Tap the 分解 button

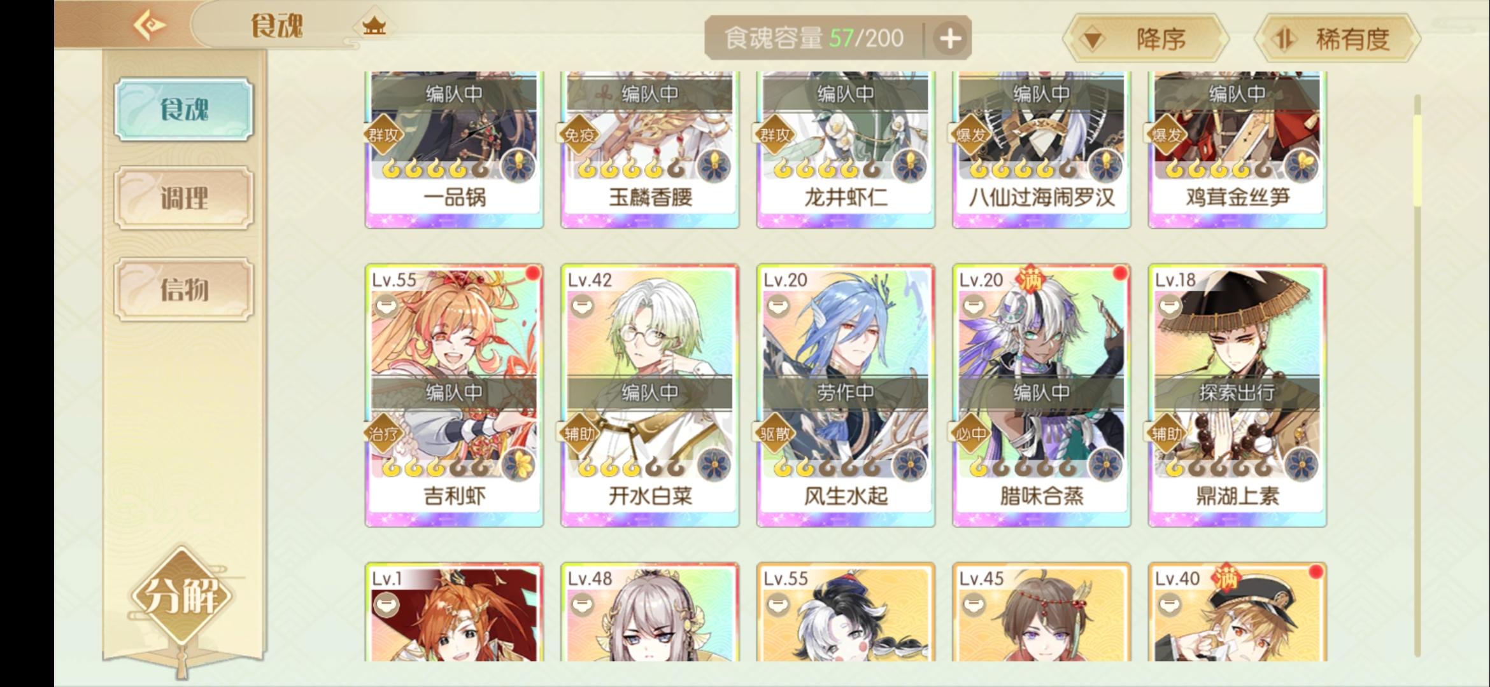[183, 597]
